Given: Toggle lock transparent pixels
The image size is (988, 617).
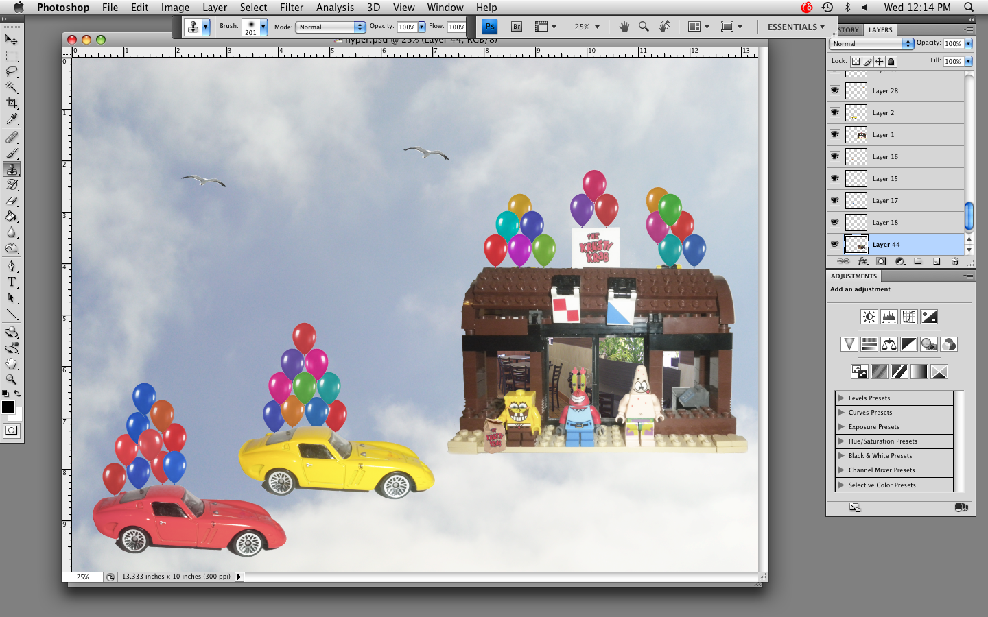Looking at the screenshot, I should pyautogui.click(x=856, y=61).
